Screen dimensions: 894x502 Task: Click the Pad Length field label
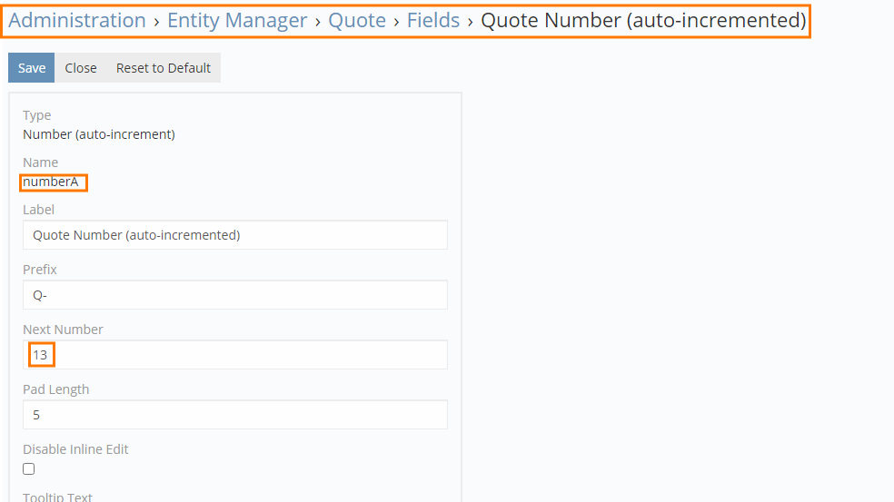point(55,389)
